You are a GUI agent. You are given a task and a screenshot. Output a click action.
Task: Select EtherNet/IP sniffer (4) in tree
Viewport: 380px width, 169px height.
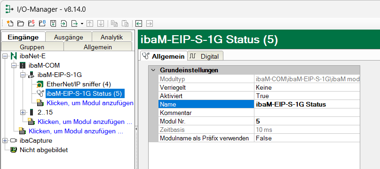point(79,84)
